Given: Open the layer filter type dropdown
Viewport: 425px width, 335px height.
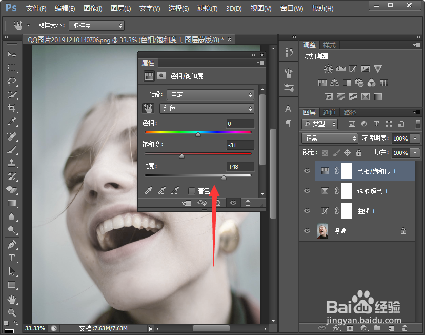Looking at the screenshot, I should [x=319, y=124].
